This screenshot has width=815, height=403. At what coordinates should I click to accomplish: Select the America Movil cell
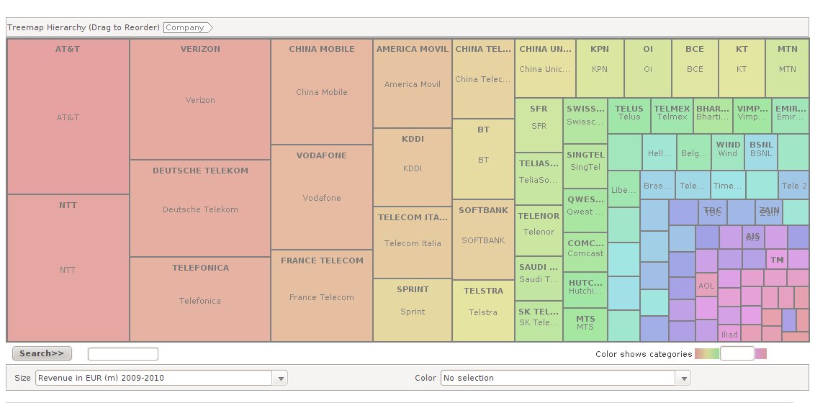(413, 83)
